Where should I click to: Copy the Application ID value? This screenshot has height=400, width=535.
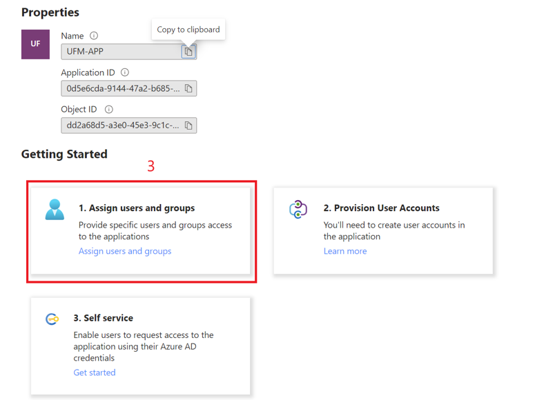188,88
